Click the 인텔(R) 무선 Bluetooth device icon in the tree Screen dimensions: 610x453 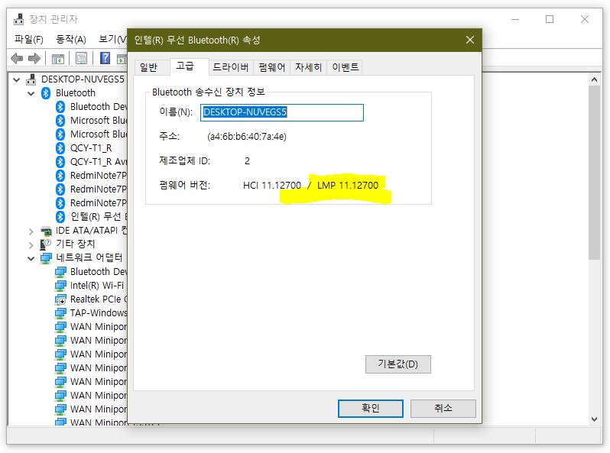pos(60,217)
